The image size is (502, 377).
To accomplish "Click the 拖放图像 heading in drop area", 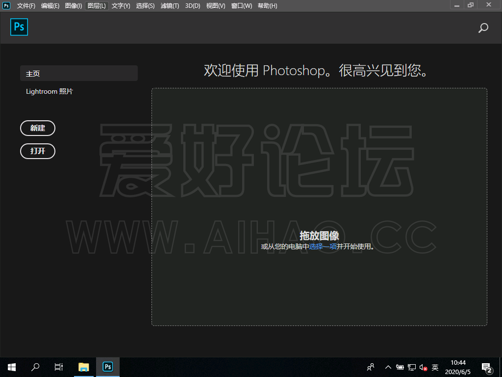I will pos(319,236).
